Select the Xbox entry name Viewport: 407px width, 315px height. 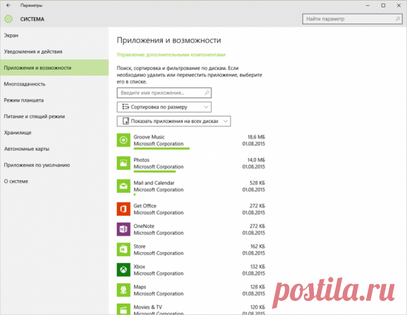coord(139,266)
